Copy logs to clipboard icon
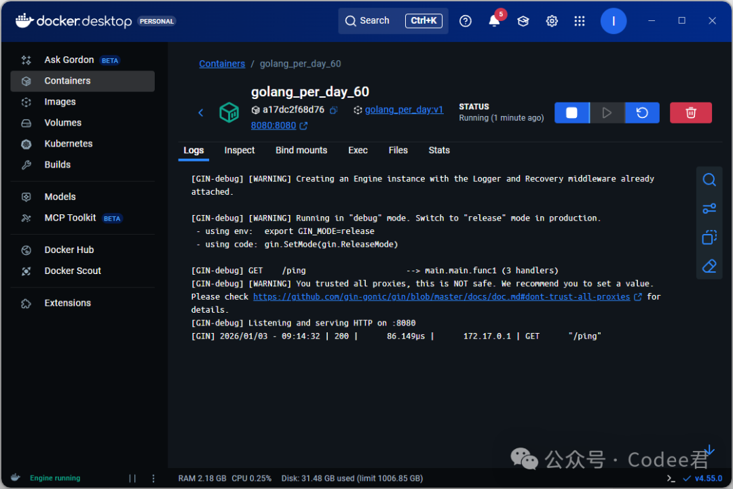The image size is (733, 489). 709,237
